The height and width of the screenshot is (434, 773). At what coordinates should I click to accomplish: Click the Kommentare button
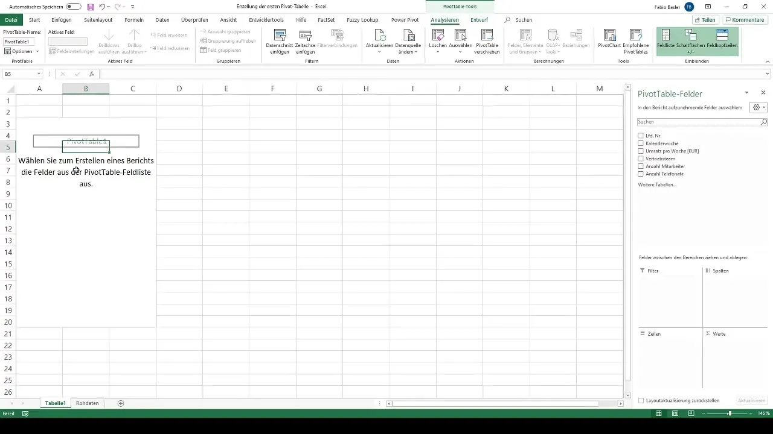point(745,20)
